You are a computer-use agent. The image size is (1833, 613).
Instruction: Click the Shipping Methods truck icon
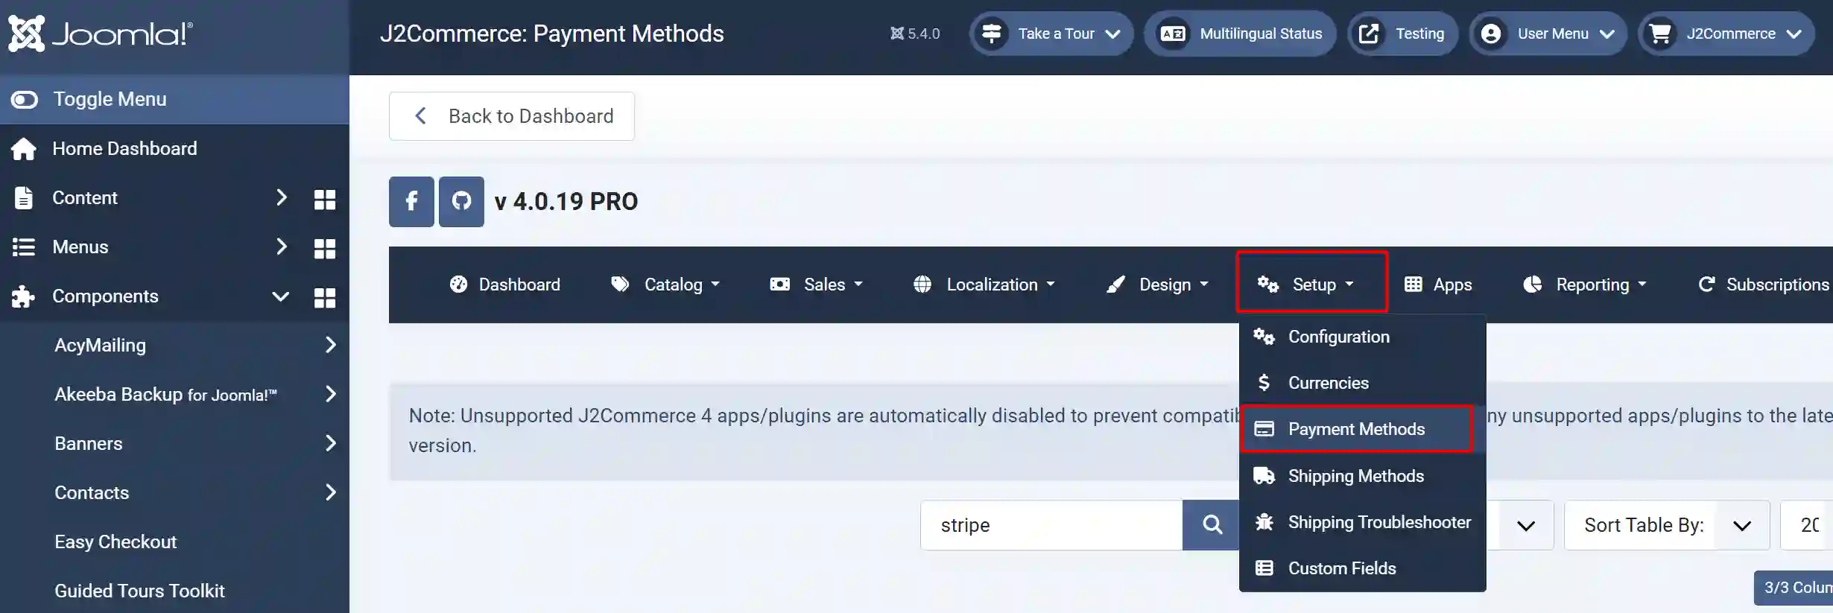pyautogui.click(x=1264, y=476)
